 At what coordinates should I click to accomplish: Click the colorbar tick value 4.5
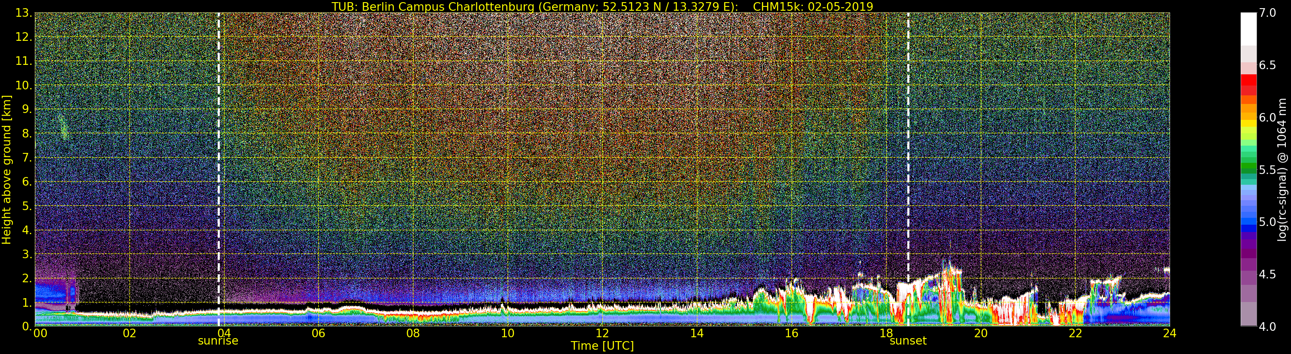pos(1267,275)
